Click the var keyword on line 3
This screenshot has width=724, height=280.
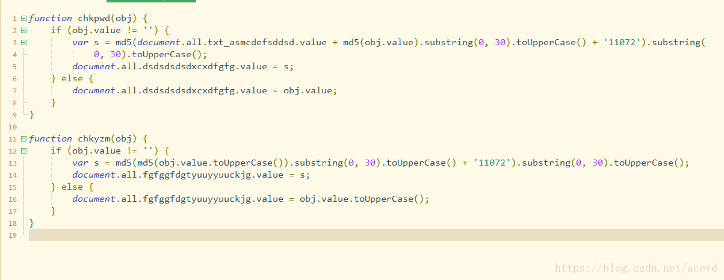click(81, 43)
